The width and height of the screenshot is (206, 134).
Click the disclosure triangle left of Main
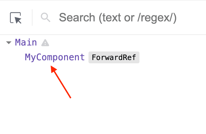[9, 43]
